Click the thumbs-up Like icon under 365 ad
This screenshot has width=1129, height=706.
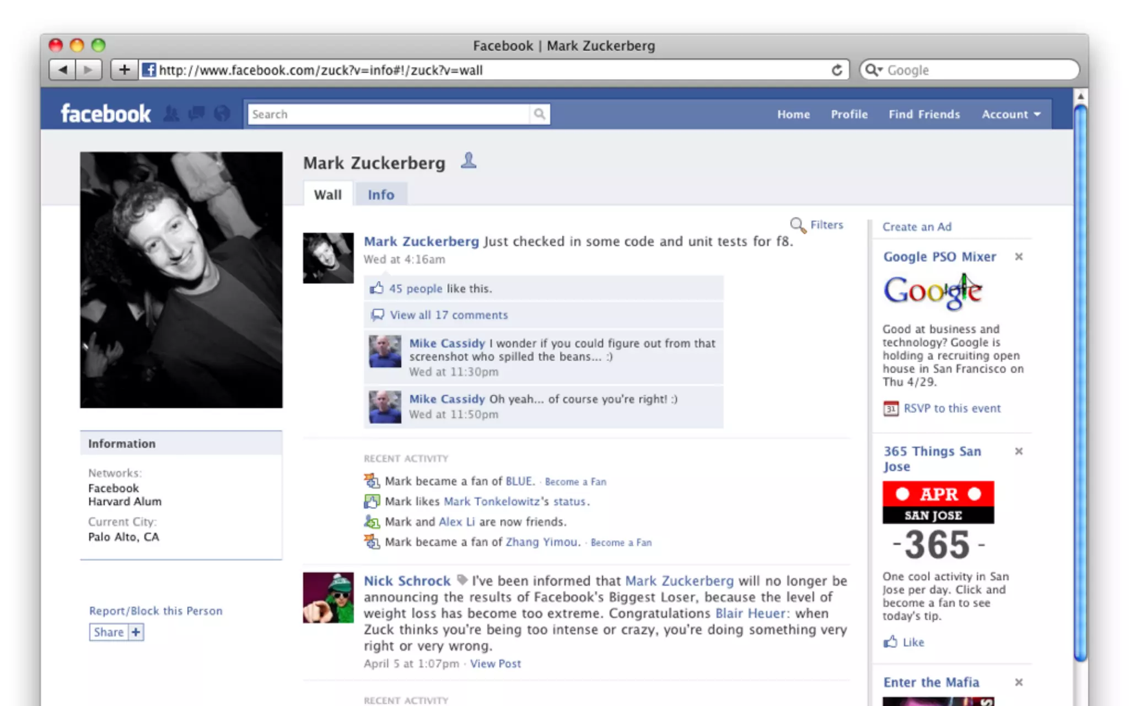tap(890, 642)
